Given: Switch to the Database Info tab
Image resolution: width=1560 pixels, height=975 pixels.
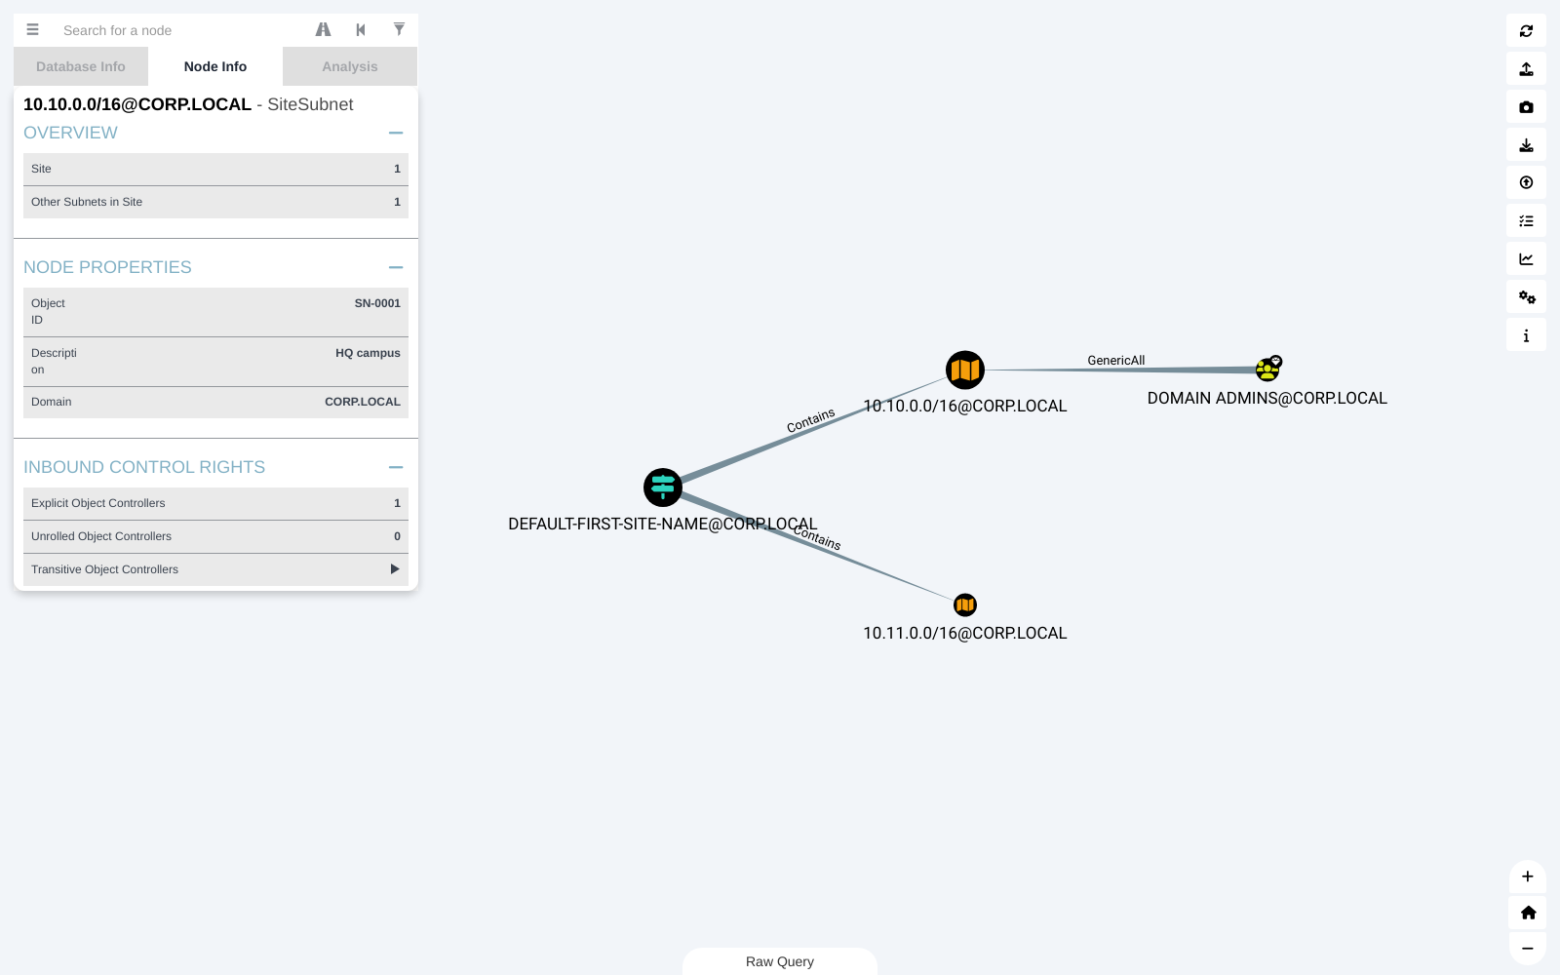Looking at the screenshot, I should tap(81, 66).
